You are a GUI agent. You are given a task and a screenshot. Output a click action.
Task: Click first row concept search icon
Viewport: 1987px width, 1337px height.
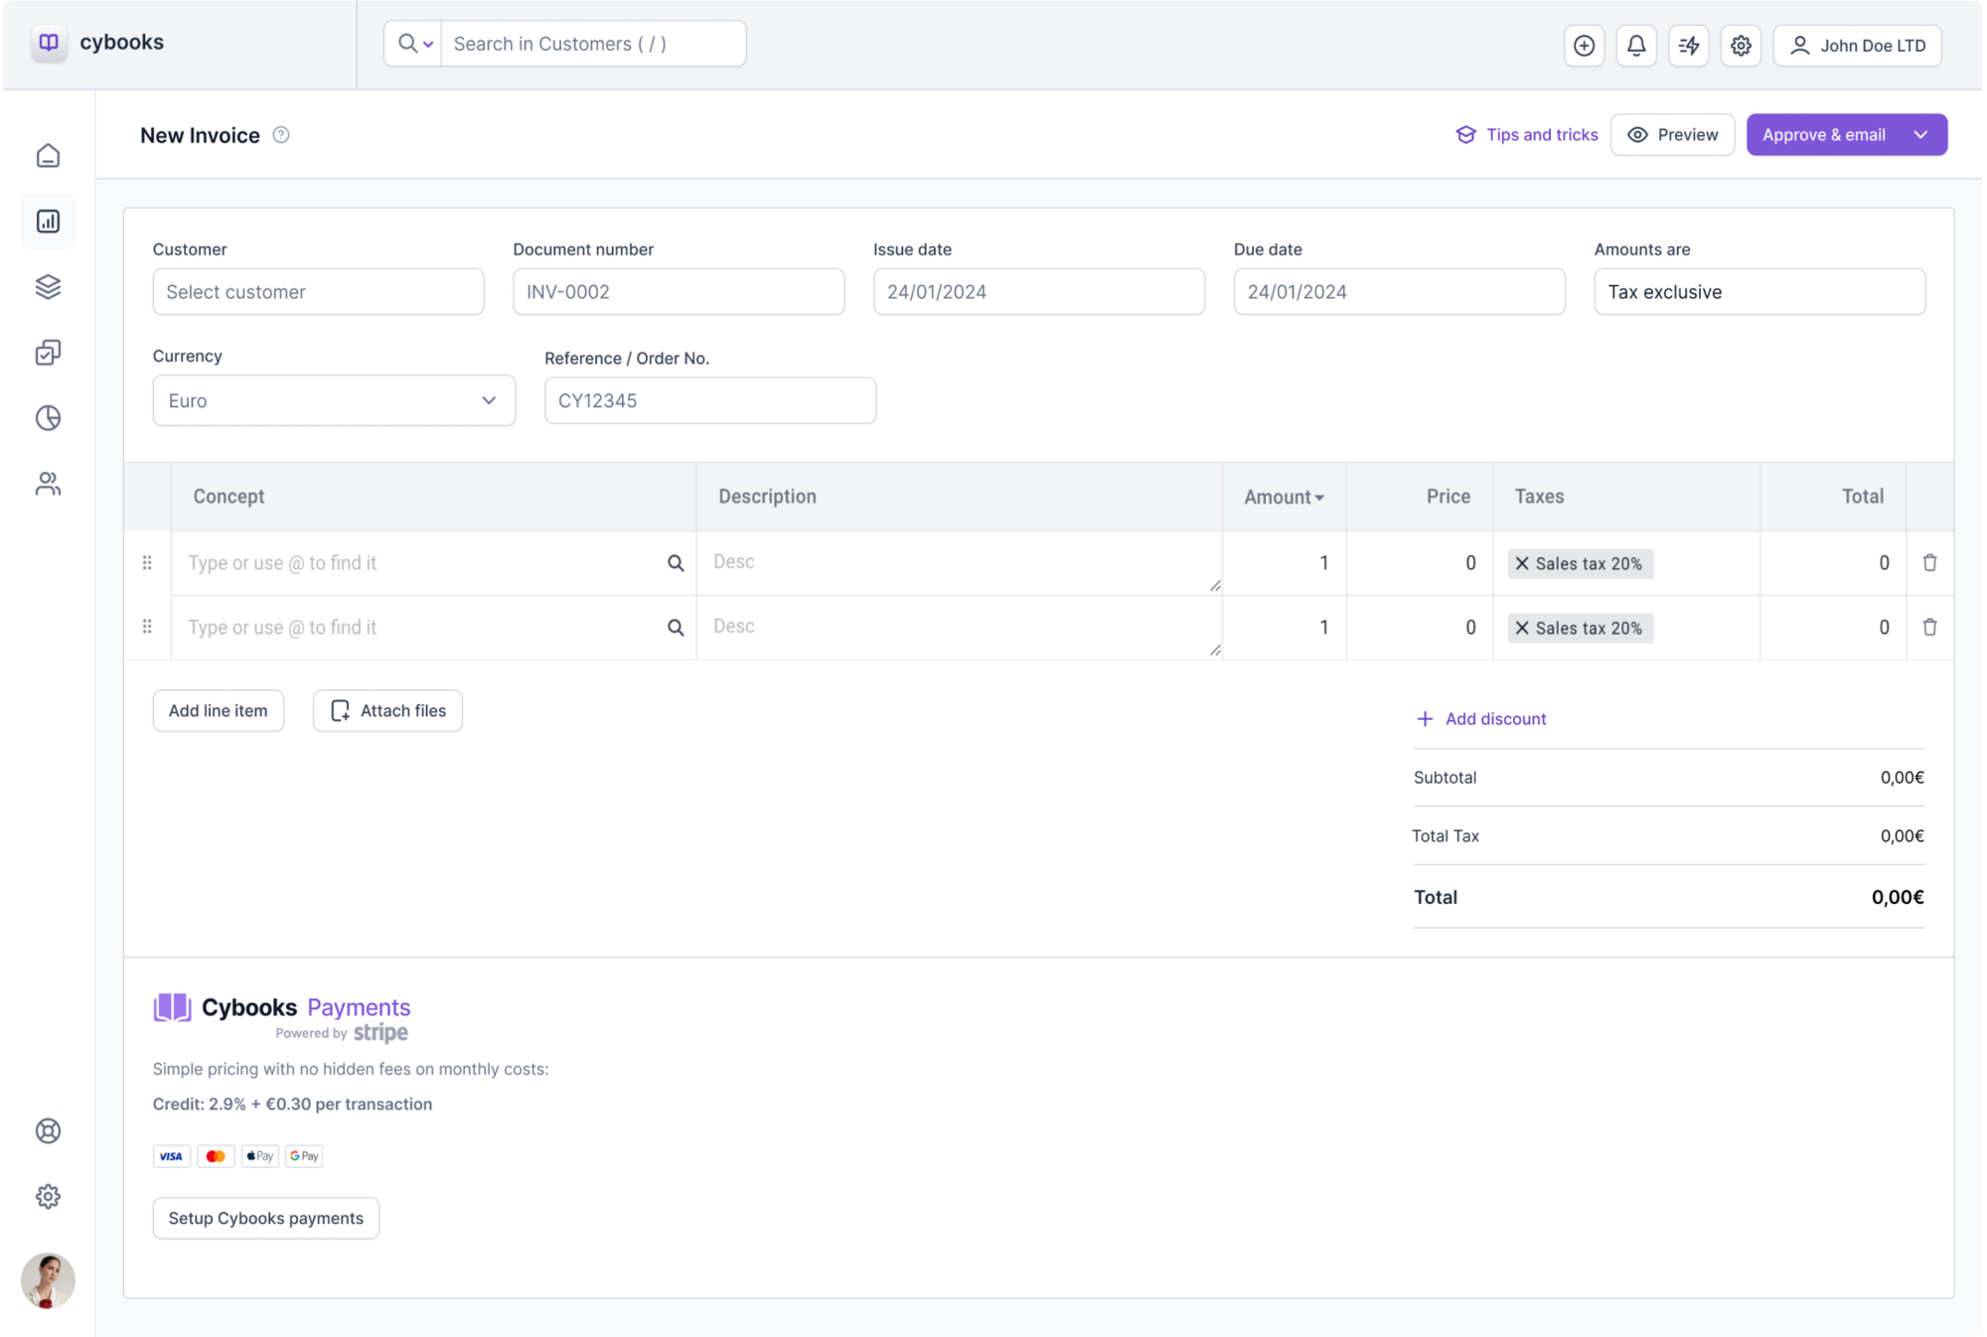676,564
